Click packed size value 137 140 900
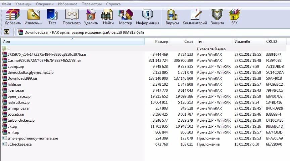The width and height of the screenshot is (290, 161). pyautogui.click(x=184, y=78)
